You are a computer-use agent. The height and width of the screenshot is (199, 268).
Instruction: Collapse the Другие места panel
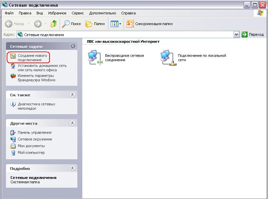click(x=73, y=123)
